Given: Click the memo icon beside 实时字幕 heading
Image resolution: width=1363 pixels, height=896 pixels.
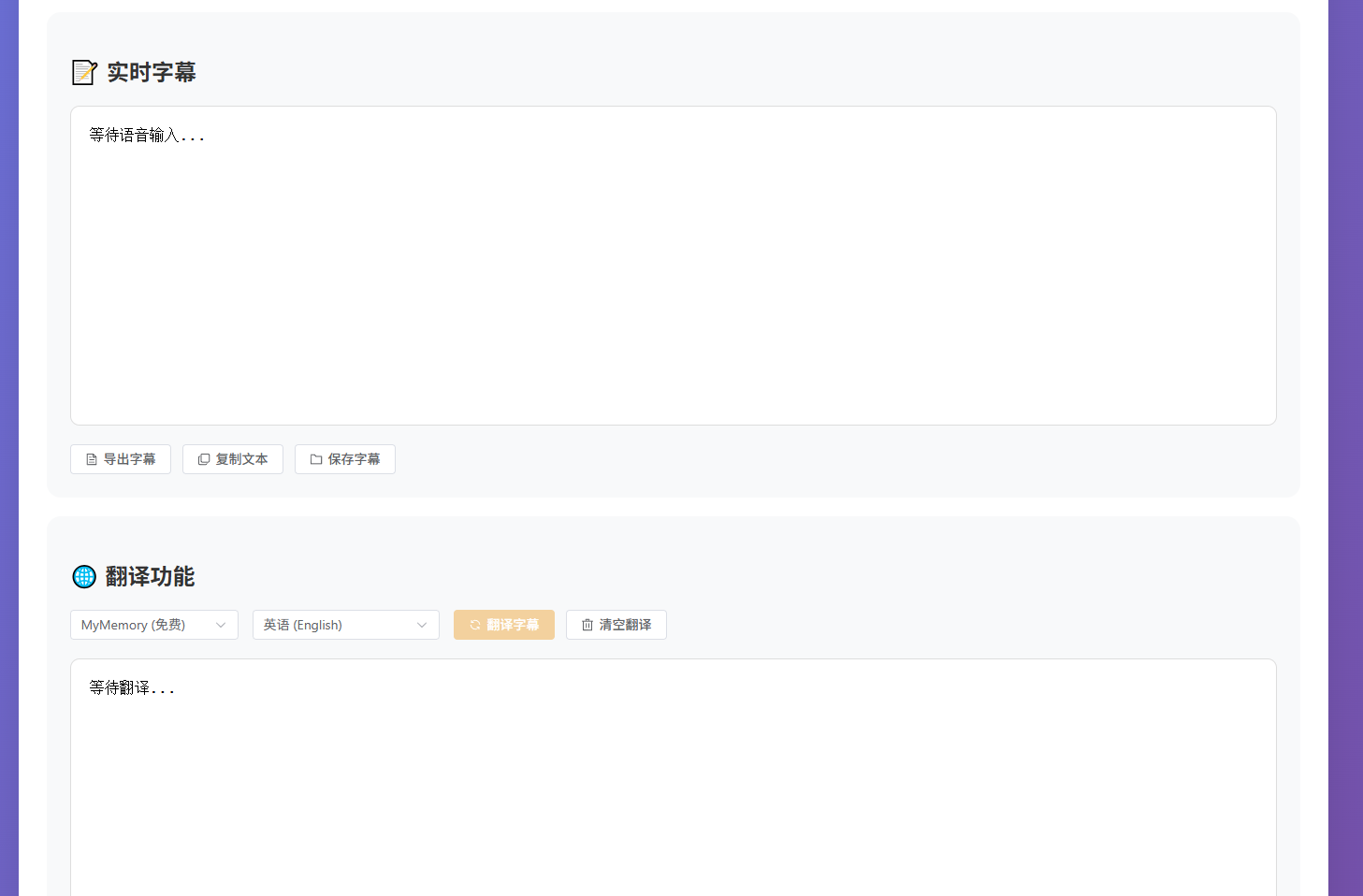Looking at the screenshot, I should [x=84, y=71].
